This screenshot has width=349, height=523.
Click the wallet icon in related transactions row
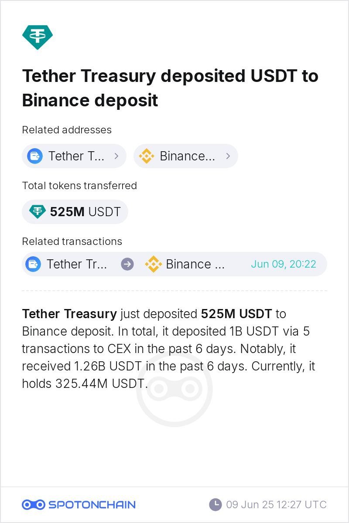[x=33, y=264]
